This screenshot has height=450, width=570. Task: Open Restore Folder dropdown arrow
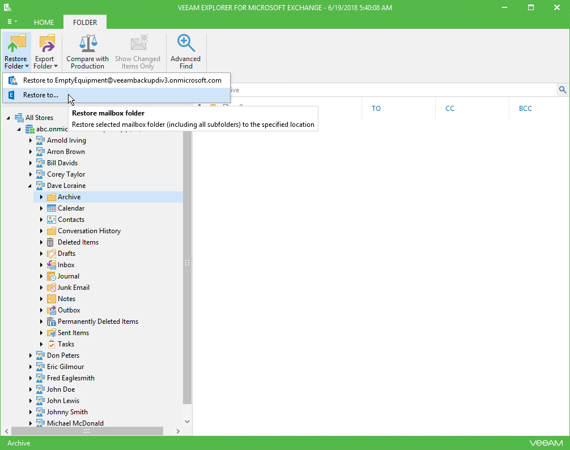click(27, 66)
